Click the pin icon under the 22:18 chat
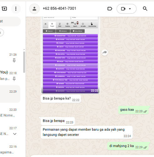The image size is (154, 157). pos(14,79)
